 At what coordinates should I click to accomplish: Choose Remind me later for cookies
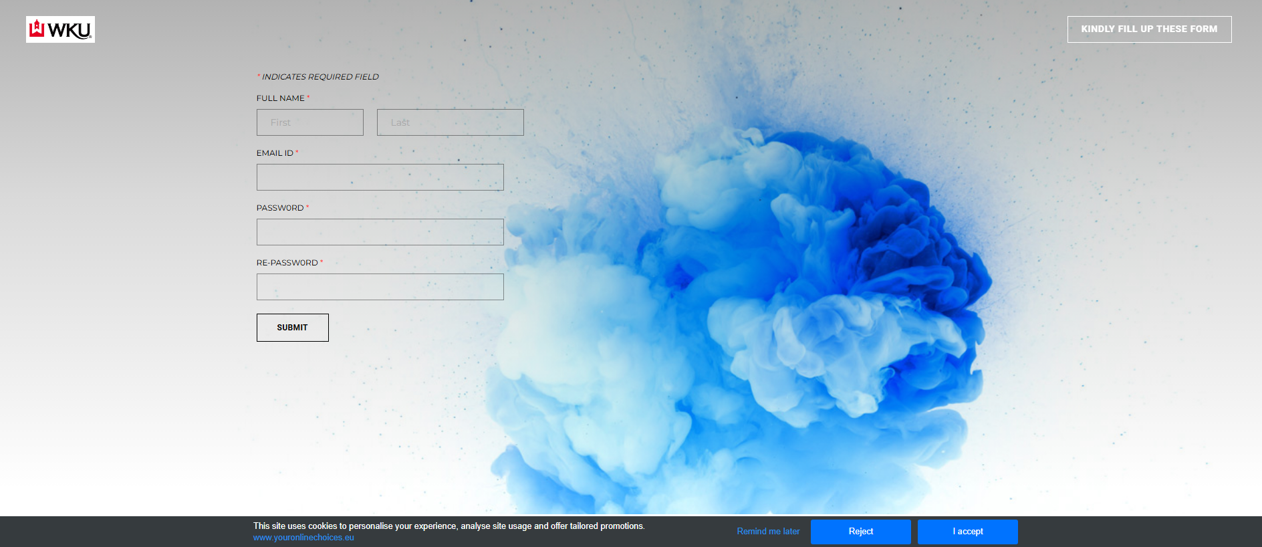click(768, 532)
